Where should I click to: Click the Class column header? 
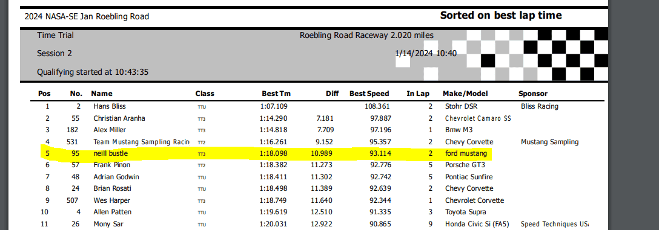point(205,94)
